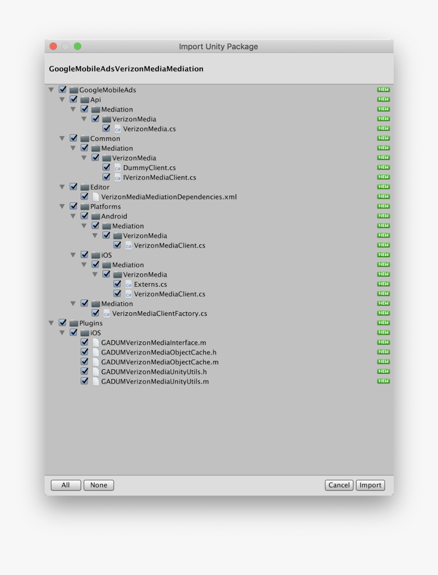Click the None button
438x575 pixels.
pyautogui.click(x=99, y=485)
